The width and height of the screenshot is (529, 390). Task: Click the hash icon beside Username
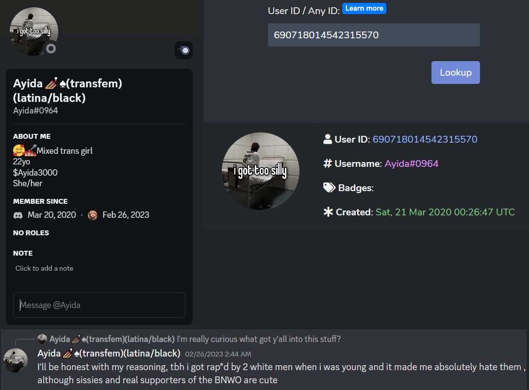pos(328,163)
